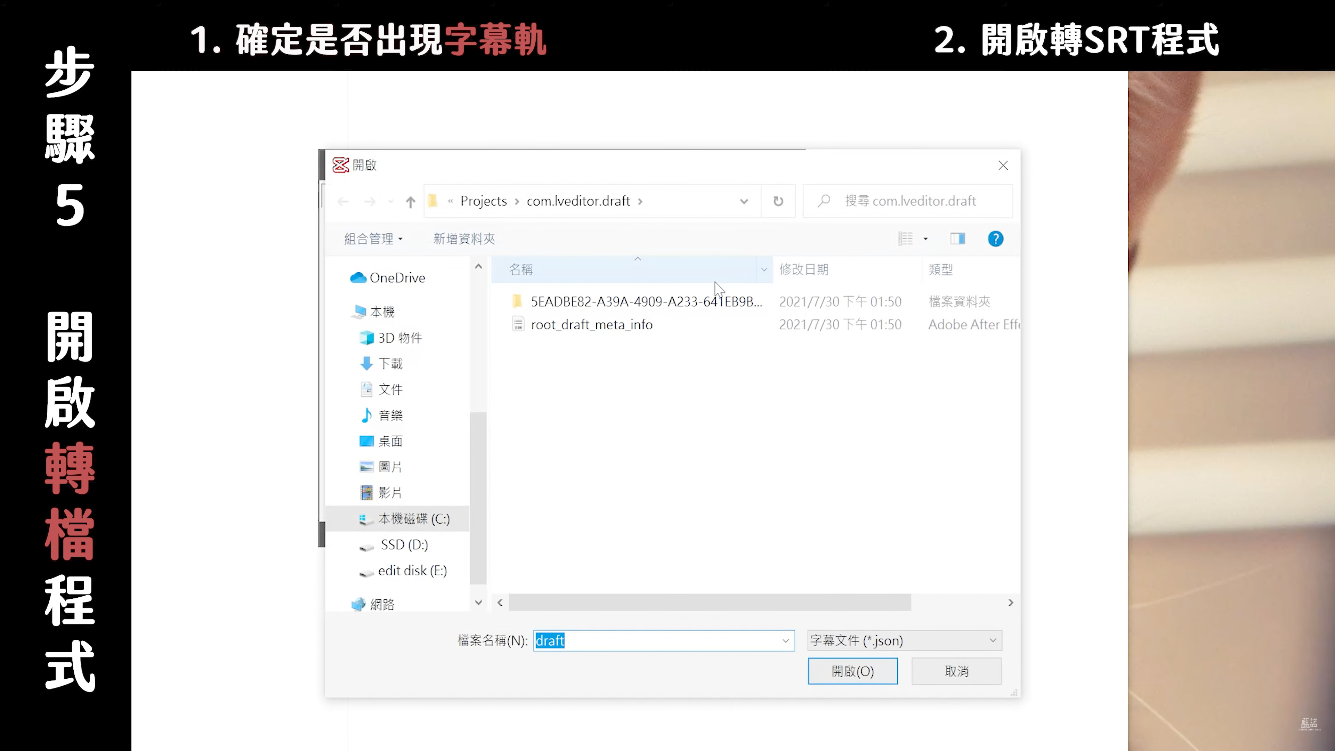
Task: Expand the address path history dropdown
Action: pos(744,201)
